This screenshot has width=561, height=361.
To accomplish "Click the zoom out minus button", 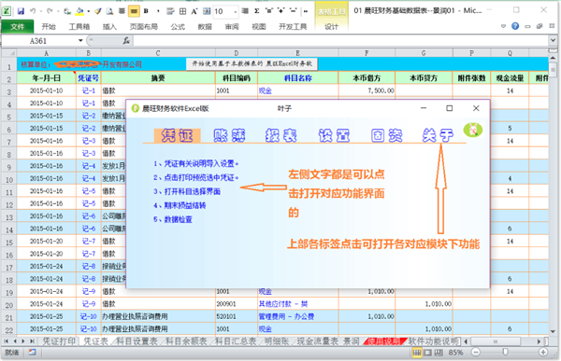I will tap(476, 353).
